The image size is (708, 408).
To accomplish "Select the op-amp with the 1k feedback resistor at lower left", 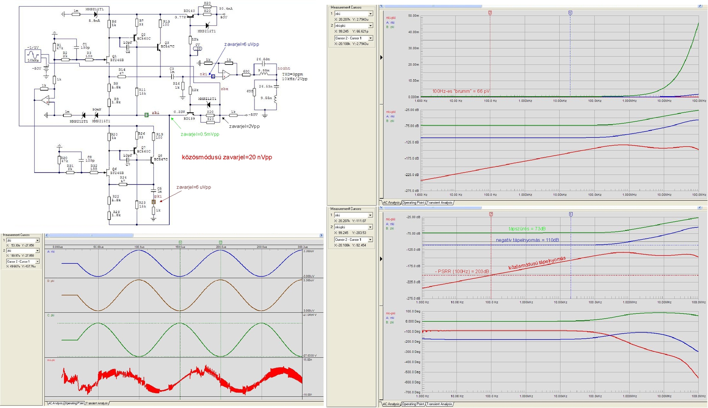I will (x=45, y=100).
